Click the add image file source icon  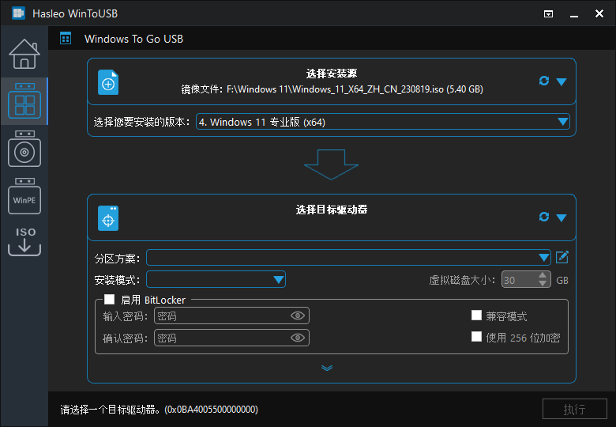pos(108,82)
